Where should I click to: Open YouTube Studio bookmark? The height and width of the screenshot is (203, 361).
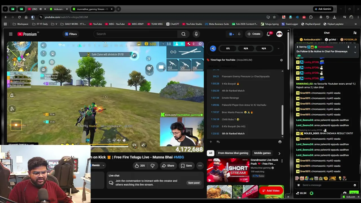click(x=192, y=24)
